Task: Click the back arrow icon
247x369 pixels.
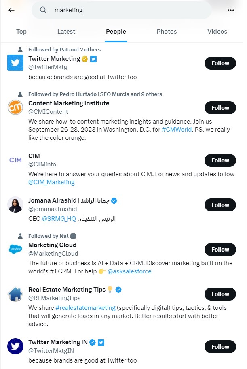Action: tap(11, 10)
